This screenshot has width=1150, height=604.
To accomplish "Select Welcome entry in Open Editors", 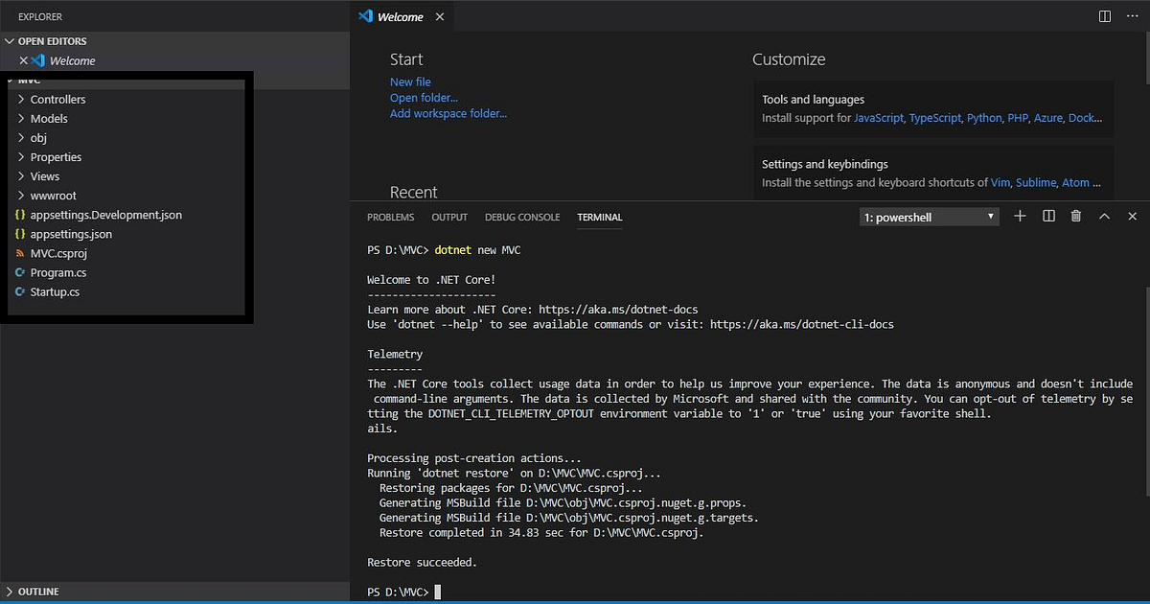I will point(175,60).
